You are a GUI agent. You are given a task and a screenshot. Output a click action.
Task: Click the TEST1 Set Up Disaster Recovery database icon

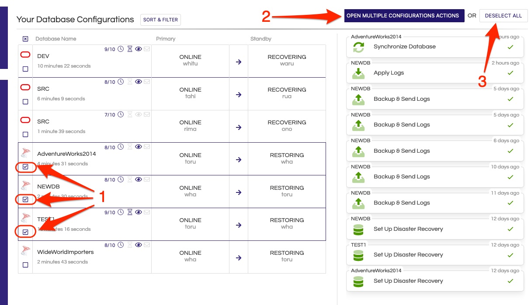(x=358, y=255)
